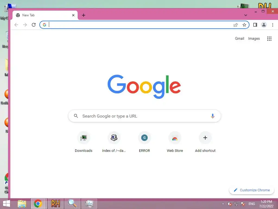
Task: Open the taskbar clock showing 1:20 PM
Action: 266,204
